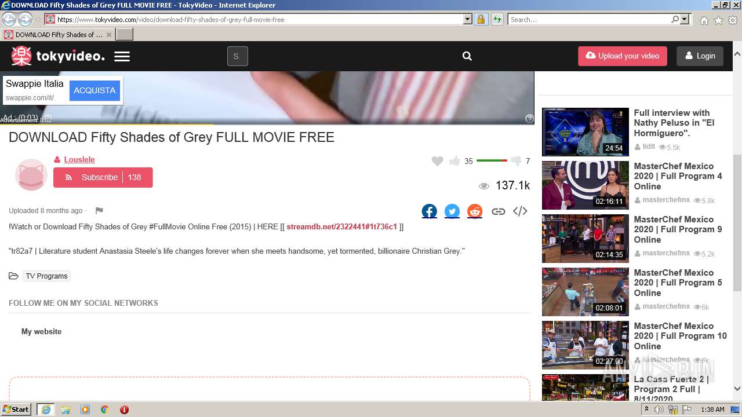
Task: Open Chrome taskbar icon
Action: point(104,409)
